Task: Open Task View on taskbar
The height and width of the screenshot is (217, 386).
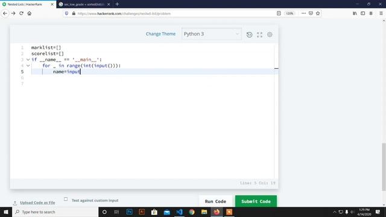Action: click(x=116, y=212)
